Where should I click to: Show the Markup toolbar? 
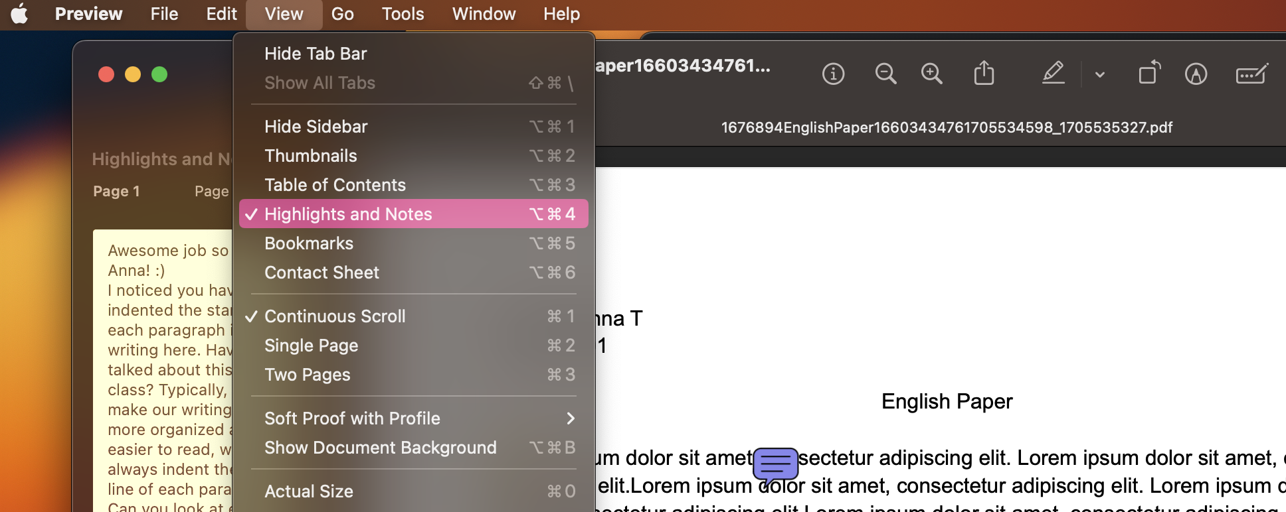coord(1196,74)
